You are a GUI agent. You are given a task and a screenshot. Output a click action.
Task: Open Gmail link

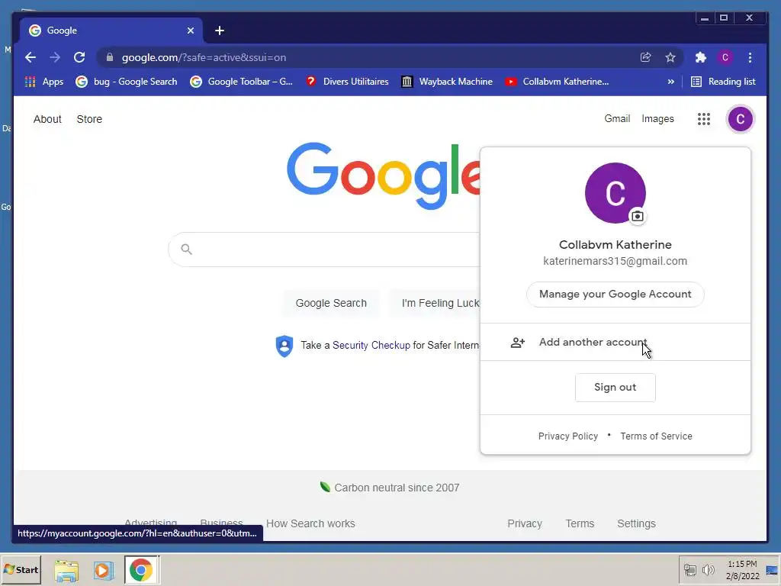click(x=617, y=118)
